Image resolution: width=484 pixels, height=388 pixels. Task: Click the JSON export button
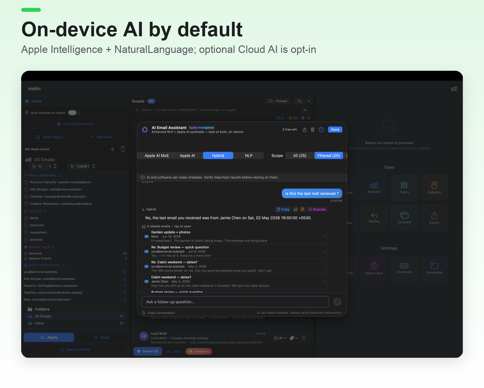click(174, 351)
